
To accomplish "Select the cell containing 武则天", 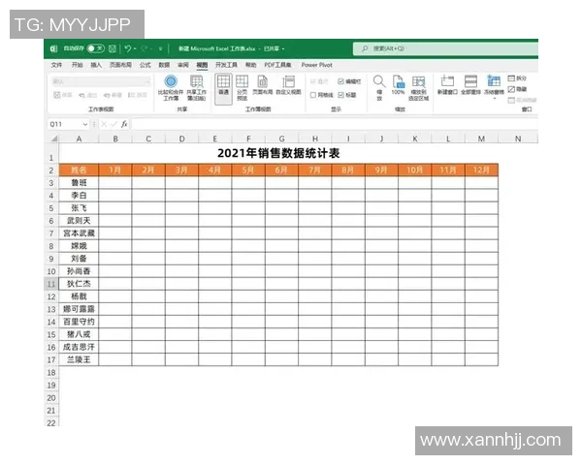I will tap(79, 221).
